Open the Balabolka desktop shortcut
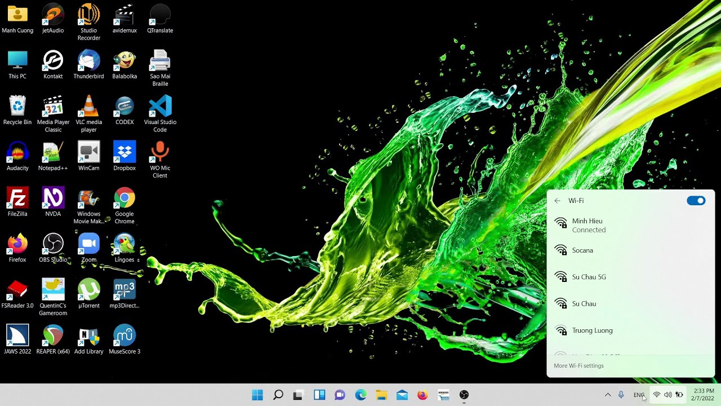This screenshot has width=721, height=406. [x=124, y=65]
